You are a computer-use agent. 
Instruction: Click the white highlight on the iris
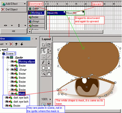(x=84, y=80)
